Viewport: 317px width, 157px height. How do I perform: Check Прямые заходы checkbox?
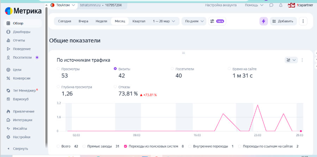[x=84, y=146]
